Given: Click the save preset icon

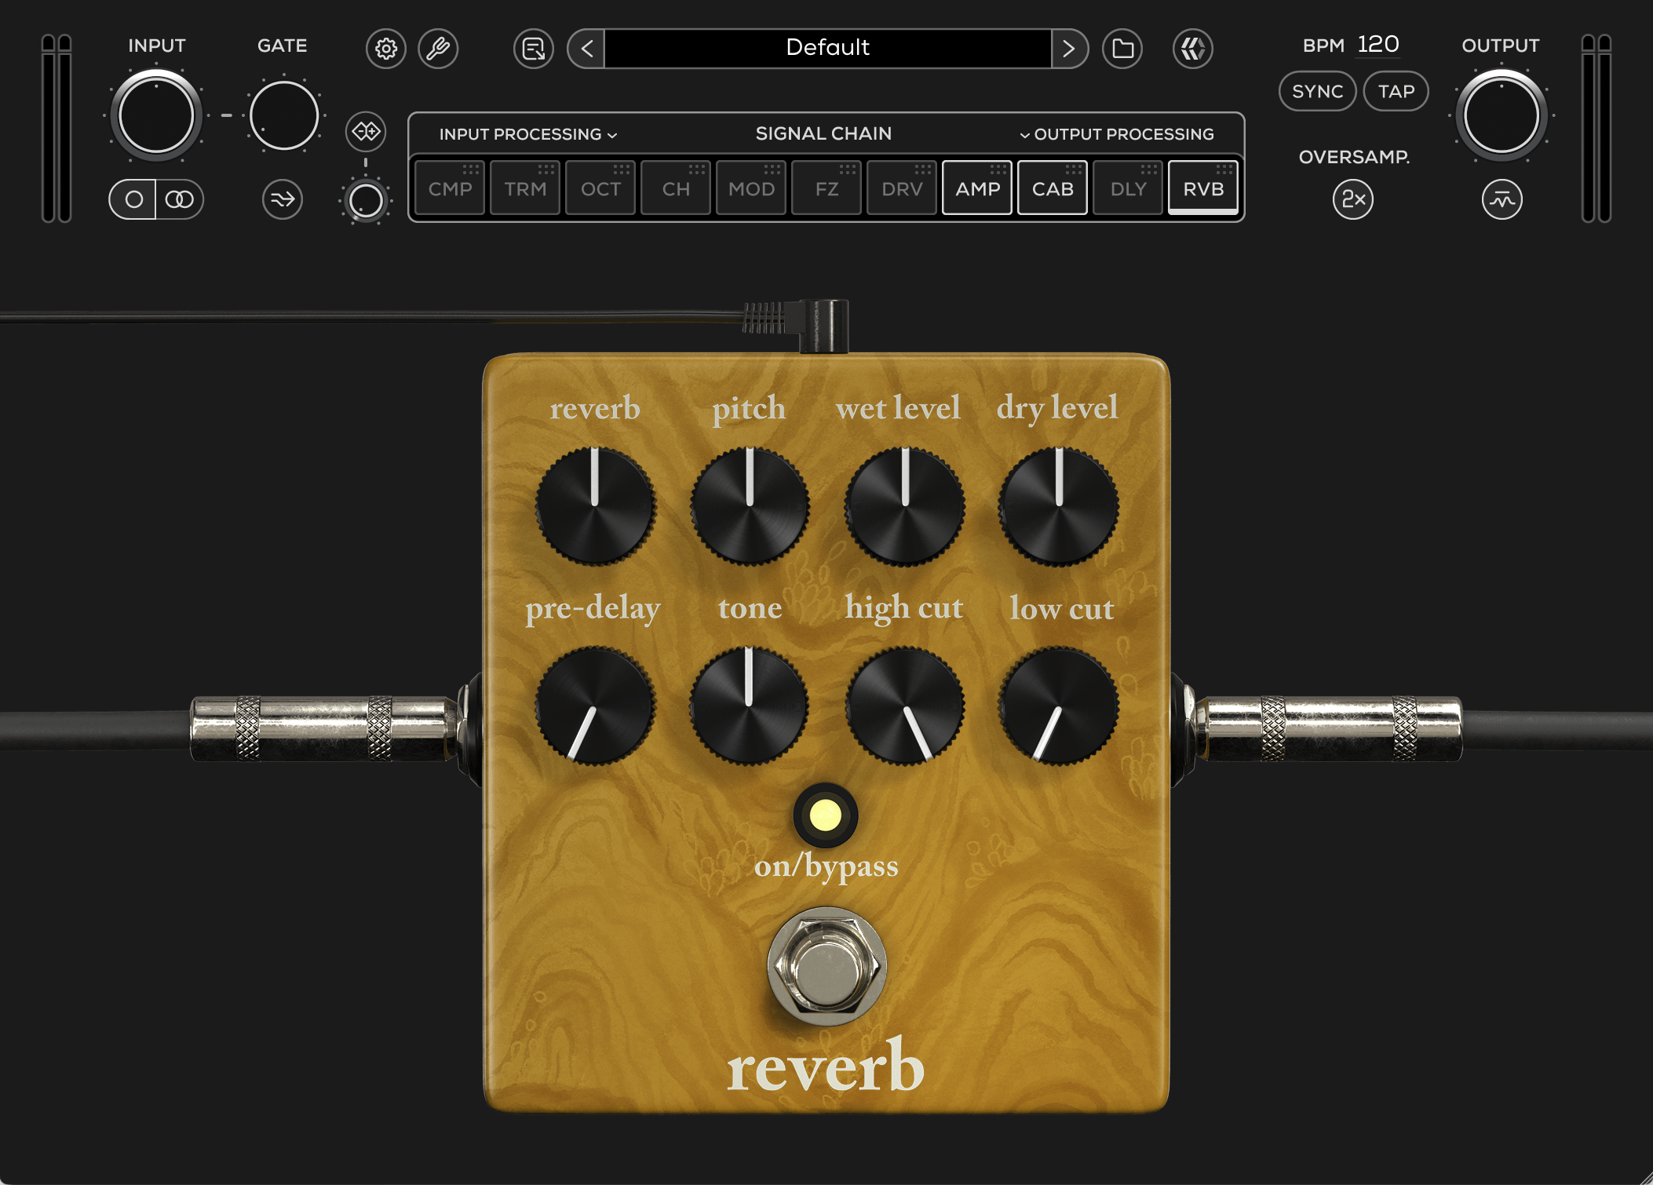Looking at the screenshot, I should point(534,49).
